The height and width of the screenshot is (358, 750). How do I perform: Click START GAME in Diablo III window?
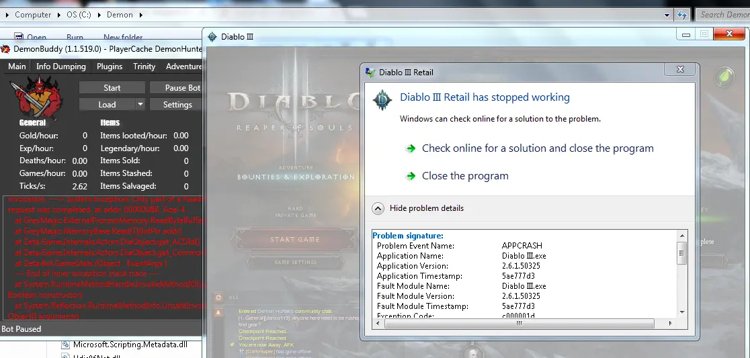coord(294,240)
